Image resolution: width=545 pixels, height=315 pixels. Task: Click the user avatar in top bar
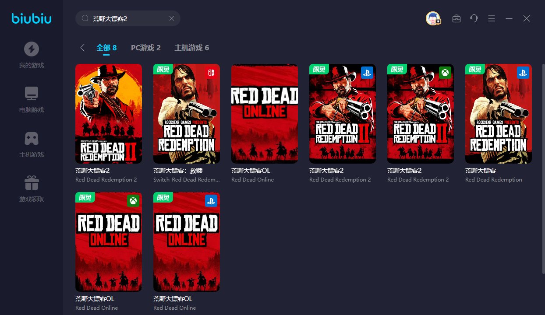(433, 18)
